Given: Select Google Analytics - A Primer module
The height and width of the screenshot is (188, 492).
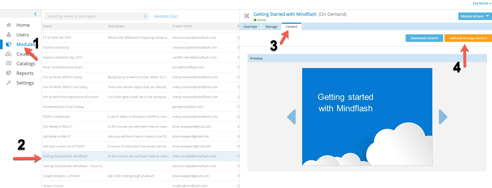Looking at the screenshot, I should [x=140, y=176].
